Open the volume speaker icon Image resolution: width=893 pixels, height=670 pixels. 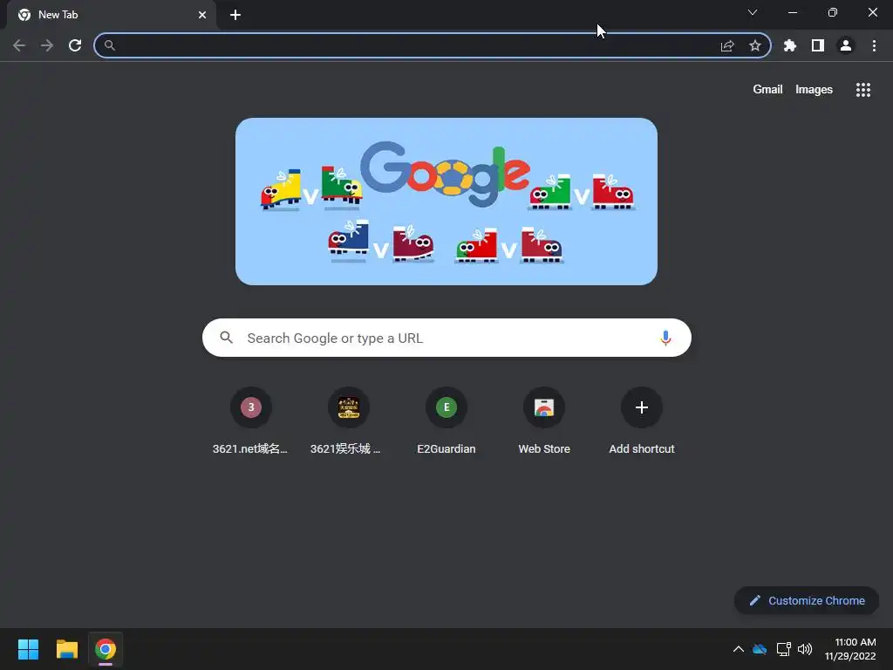click(x=805, y=649)
